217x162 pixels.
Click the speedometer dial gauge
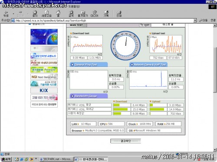[125, 46]
